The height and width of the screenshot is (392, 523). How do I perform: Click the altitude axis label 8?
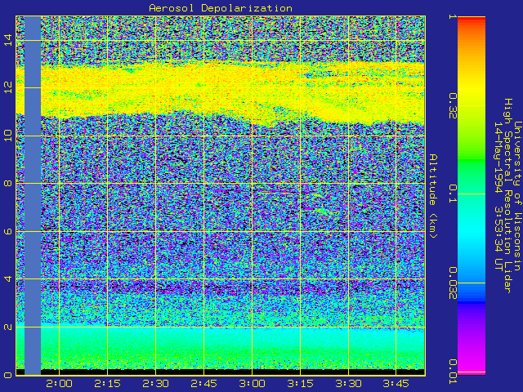8,183
